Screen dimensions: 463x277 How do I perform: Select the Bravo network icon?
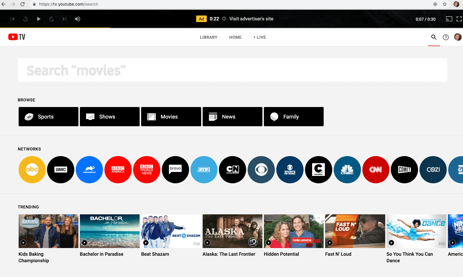(x=175, y=170)
